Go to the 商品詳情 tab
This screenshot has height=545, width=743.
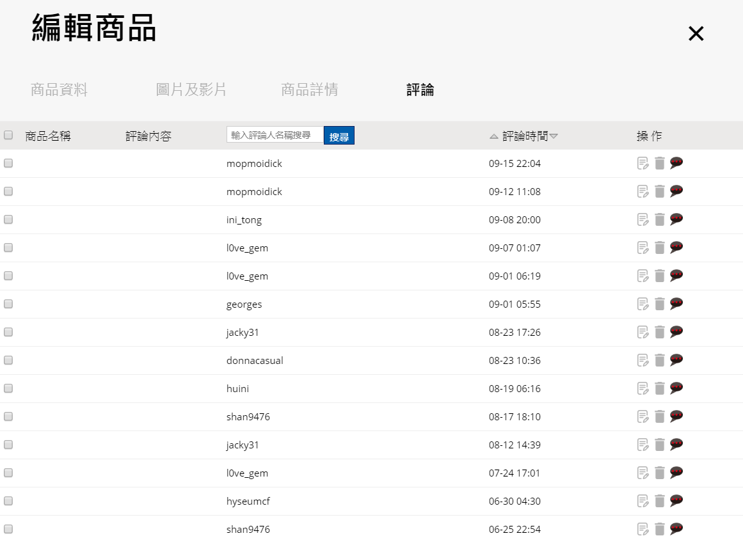click(x=309, y=90)
